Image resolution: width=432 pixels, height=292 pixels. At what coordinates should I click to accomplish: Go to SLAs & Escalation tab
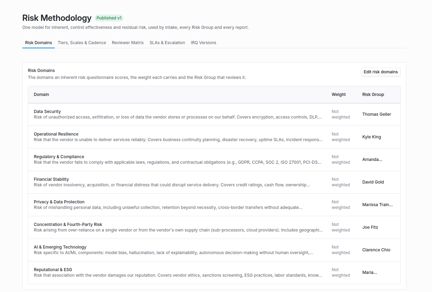click(167, 43)
